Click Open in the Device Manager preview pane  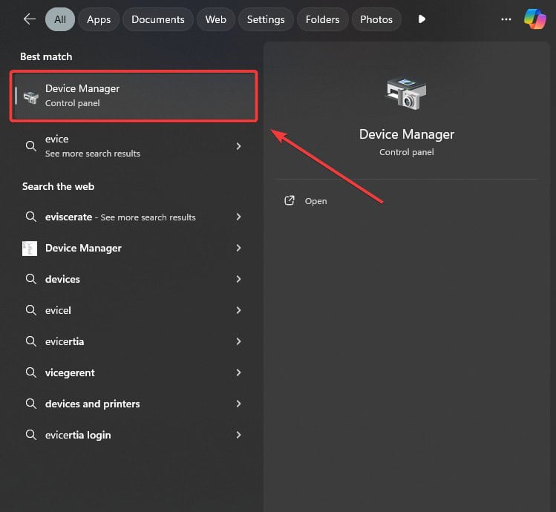[x=315, y=201]
